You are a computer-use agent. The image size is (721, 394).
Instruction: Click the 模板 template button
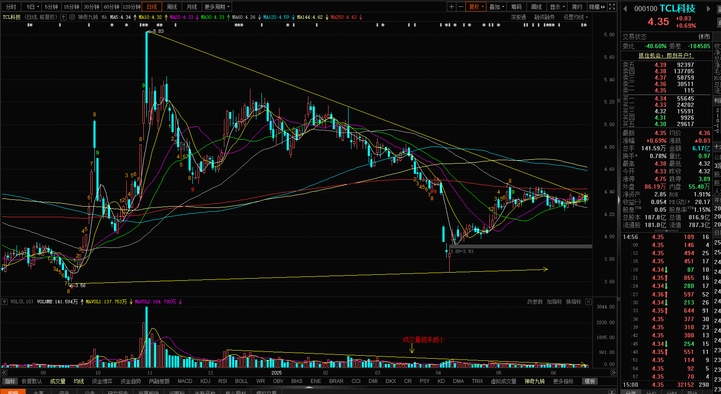[590, 381]
